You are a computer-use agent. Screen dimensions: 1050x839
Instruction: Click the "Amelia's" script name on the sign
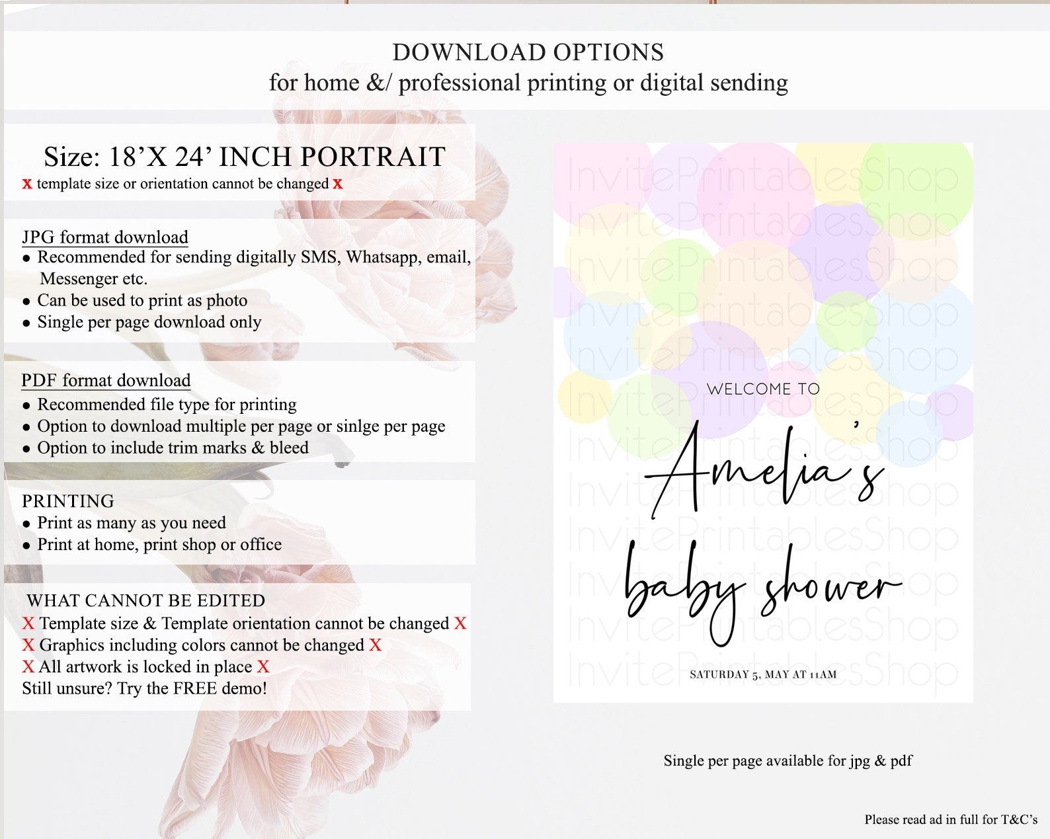click(764, 473)
